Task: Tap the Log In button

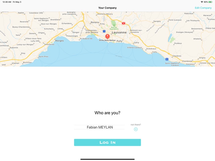Action: tap(107, 142)
